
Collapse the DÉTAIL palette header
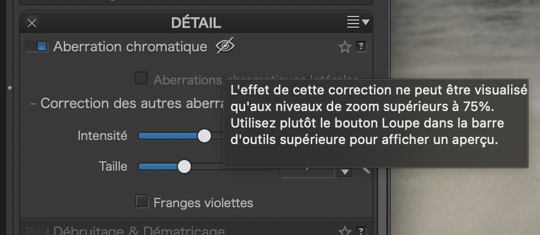tap(196, 23)
